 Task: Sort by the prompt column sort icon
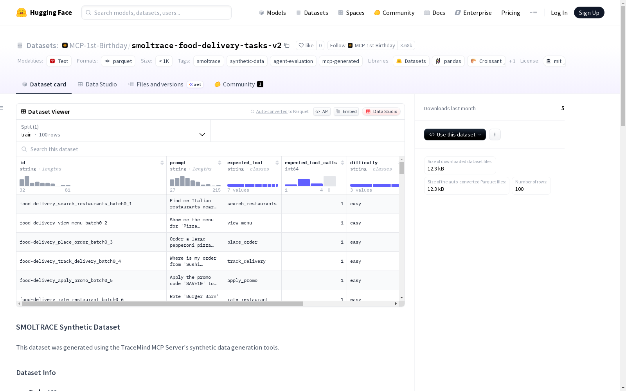click(x=219, y=163)
